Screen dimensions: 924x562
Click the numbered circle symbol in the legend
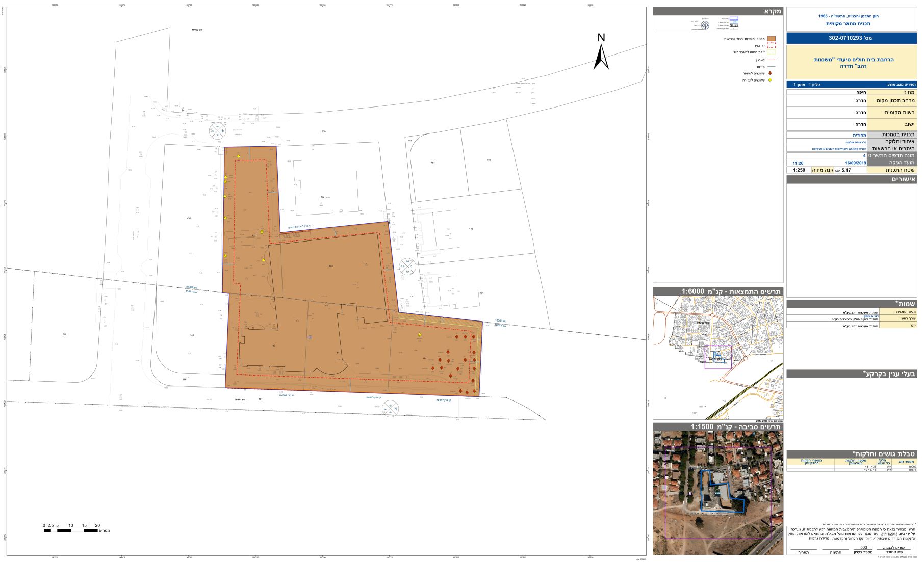[x=705, y=24]
